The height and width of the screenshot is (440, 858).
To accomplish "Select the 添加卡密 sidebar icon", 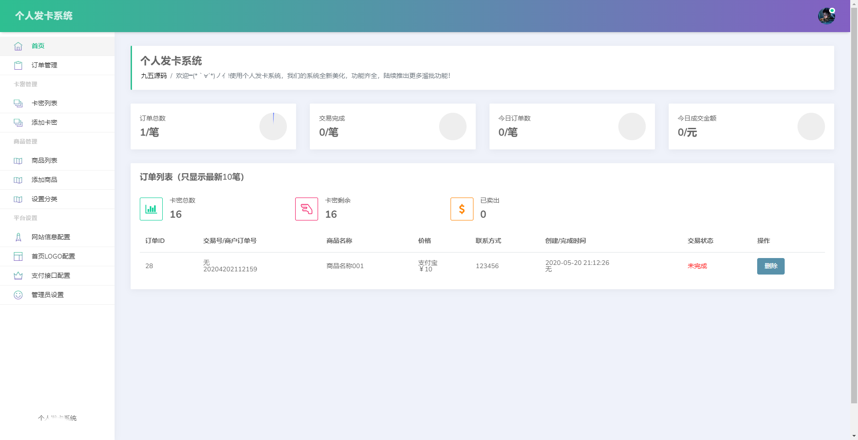I will click(x=18, y=122).
